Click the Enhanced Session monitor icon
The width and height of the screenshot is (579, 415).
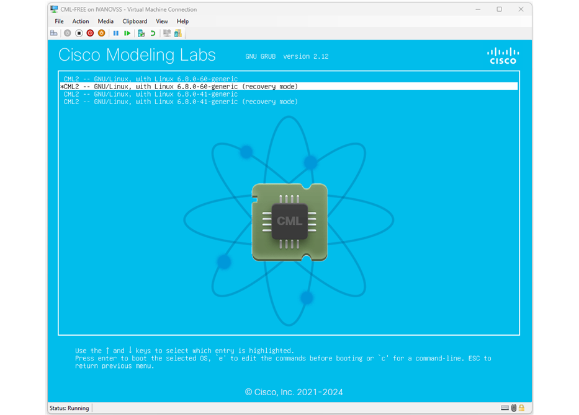tap(167, 33)
